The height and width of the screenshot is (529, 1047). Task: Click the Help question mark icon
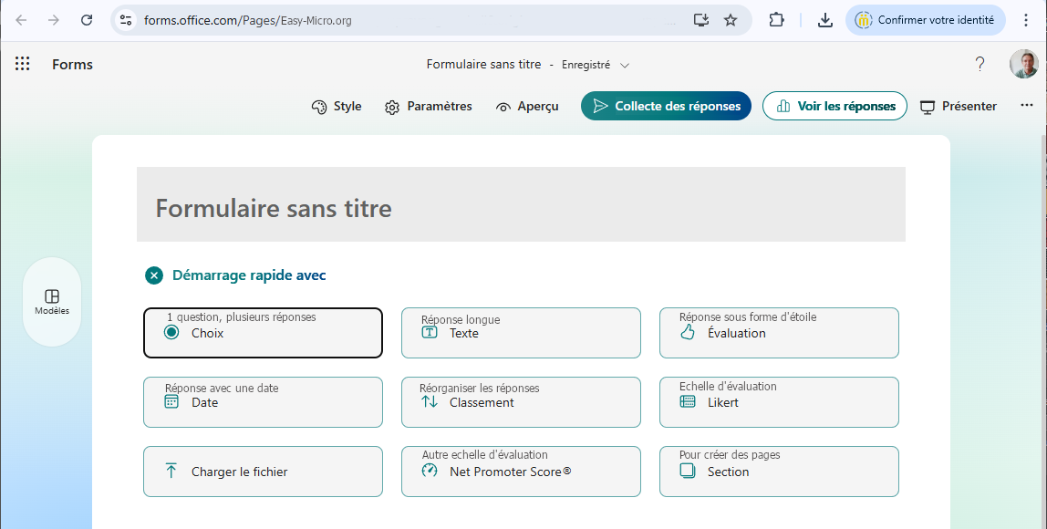pyautogui.click(x=980, y=64)
